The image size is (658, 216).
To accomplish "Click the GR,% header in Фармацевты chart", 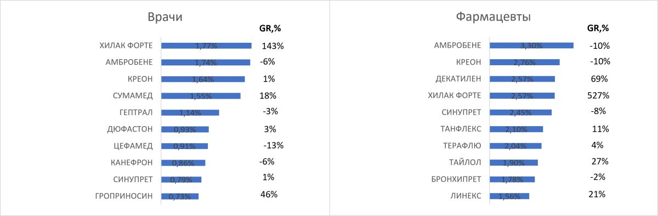I will pos(598,29).
